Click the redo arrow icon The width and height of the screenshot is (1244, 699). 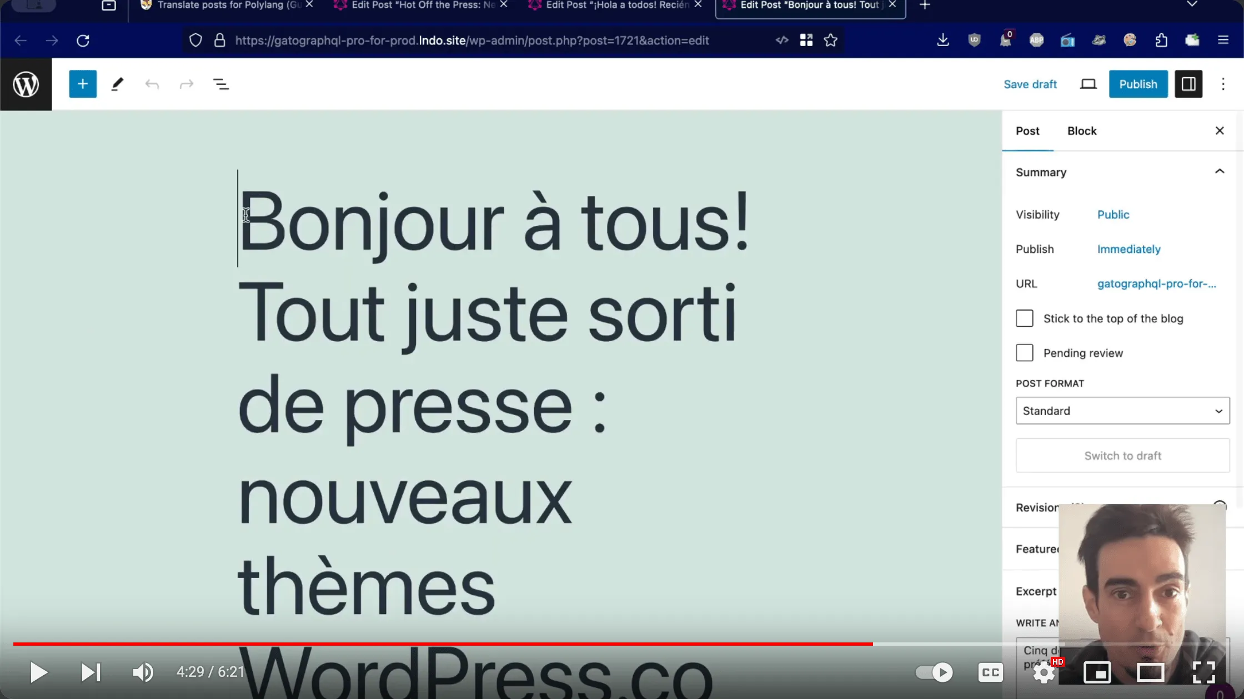(186, 84)
